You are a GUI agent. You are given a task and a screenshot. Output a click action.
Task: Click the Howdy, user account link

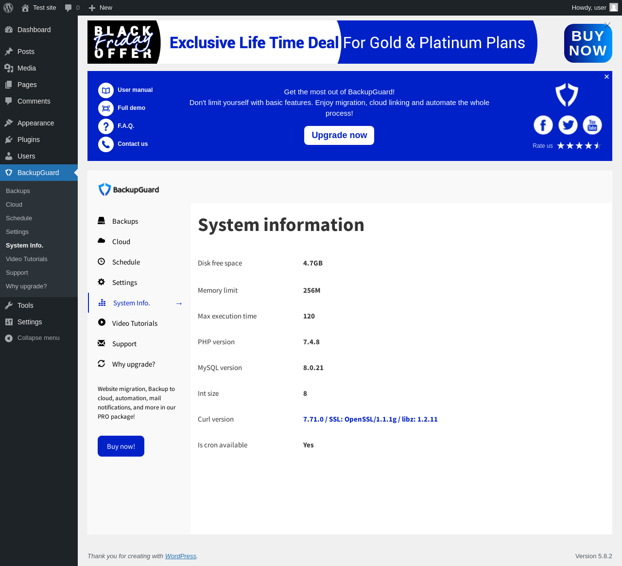coord(594,8)
